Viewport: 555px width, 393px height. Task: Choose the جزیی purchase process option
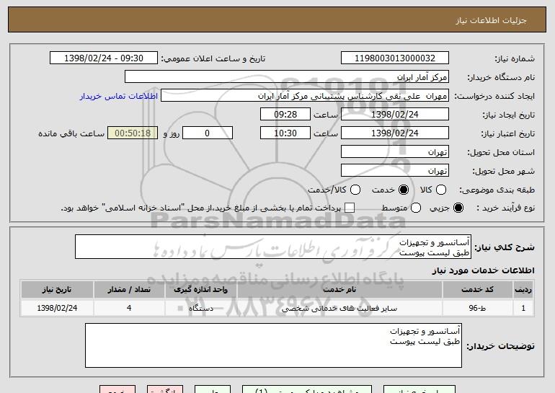coord(458,208)
